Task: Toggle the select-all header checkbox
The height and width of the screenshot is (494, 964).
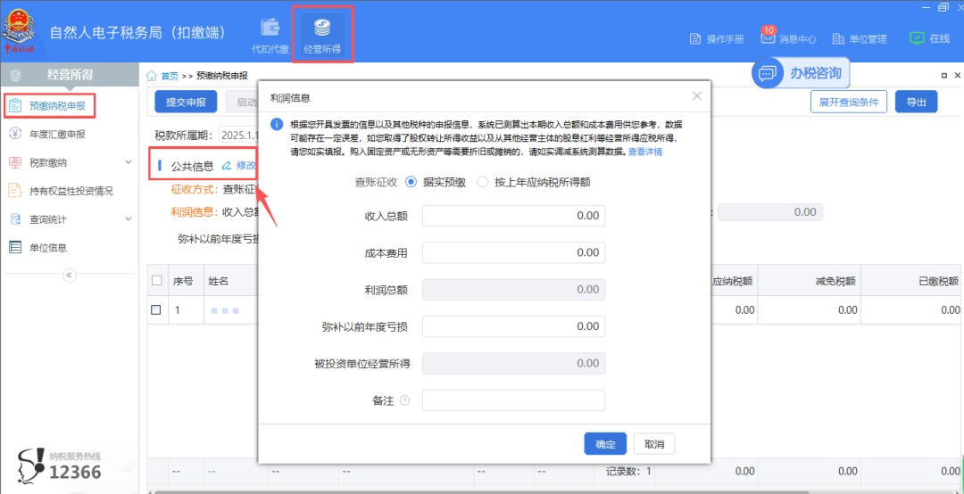Action: [x=156, y=281]
